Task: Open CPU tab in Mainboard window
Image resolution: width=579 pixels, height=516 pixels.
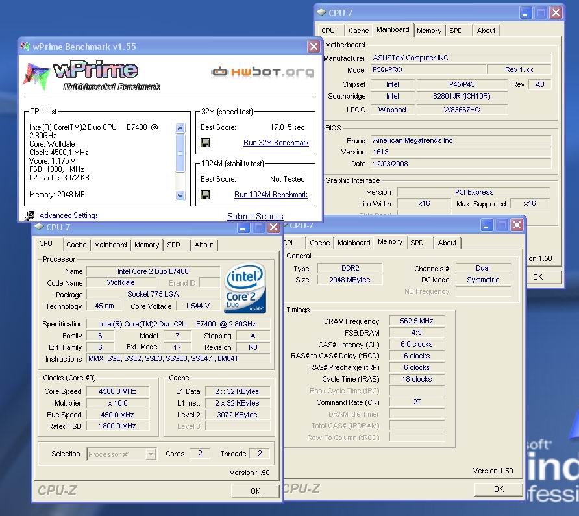Action: coord(328,31)
